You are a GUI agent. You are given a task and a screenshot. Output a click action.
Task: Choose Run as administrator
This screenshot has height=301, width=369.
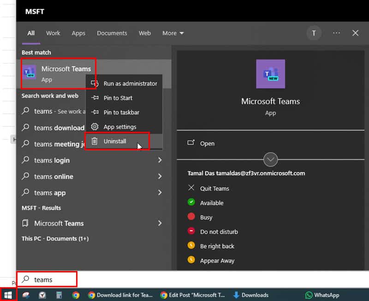[x=124, y=83]
